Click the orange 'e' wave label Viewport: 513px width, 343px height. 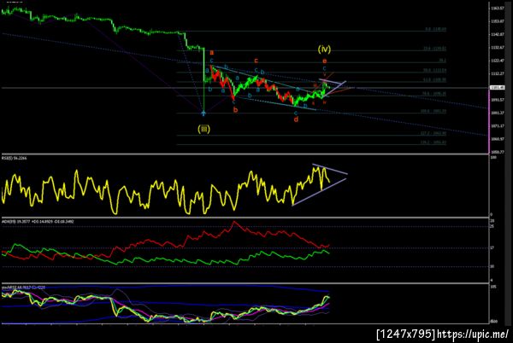click(x=324, y=61)
